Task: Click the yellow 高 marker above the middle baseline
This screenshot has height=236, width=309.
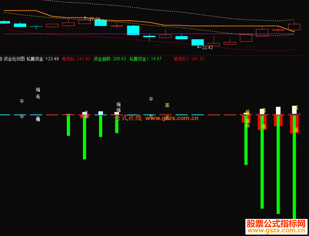Action: [x=167, y=105]
